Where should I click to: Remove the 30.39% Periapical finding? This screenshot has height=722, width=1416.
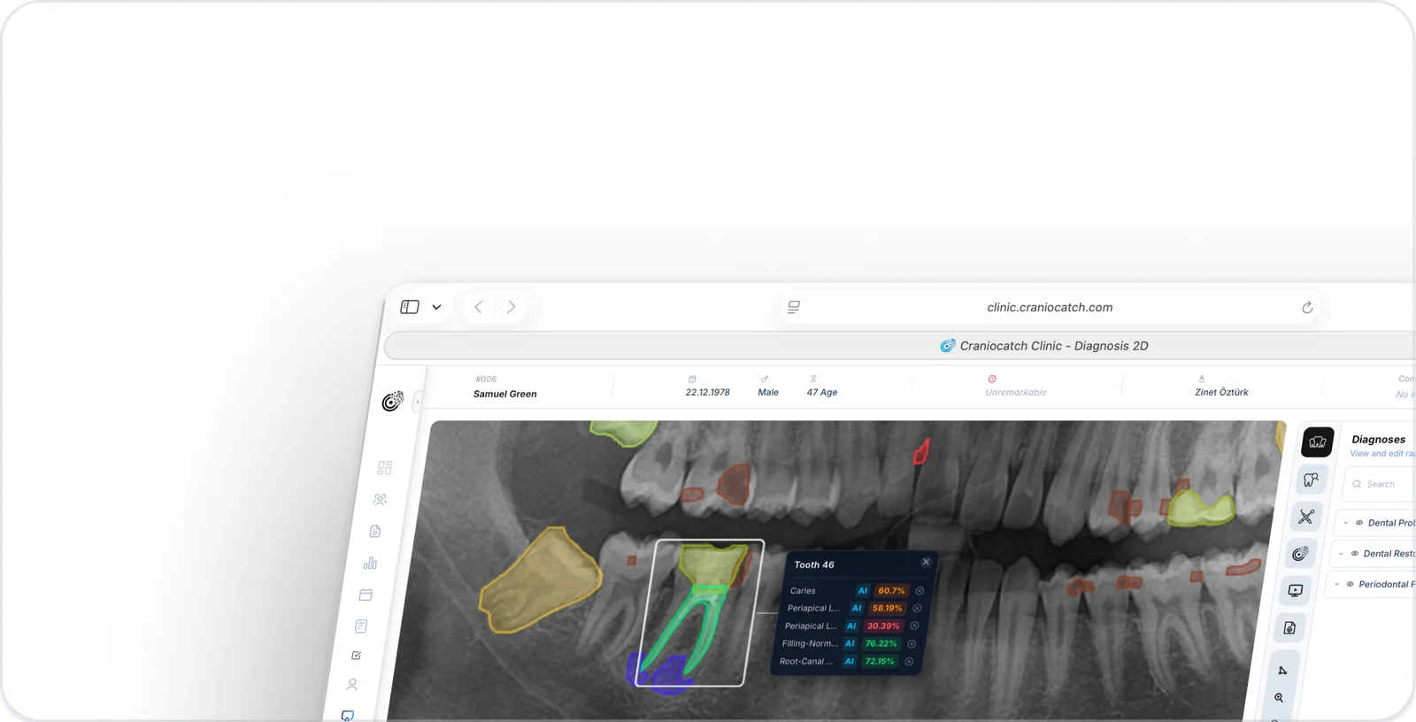914,626
